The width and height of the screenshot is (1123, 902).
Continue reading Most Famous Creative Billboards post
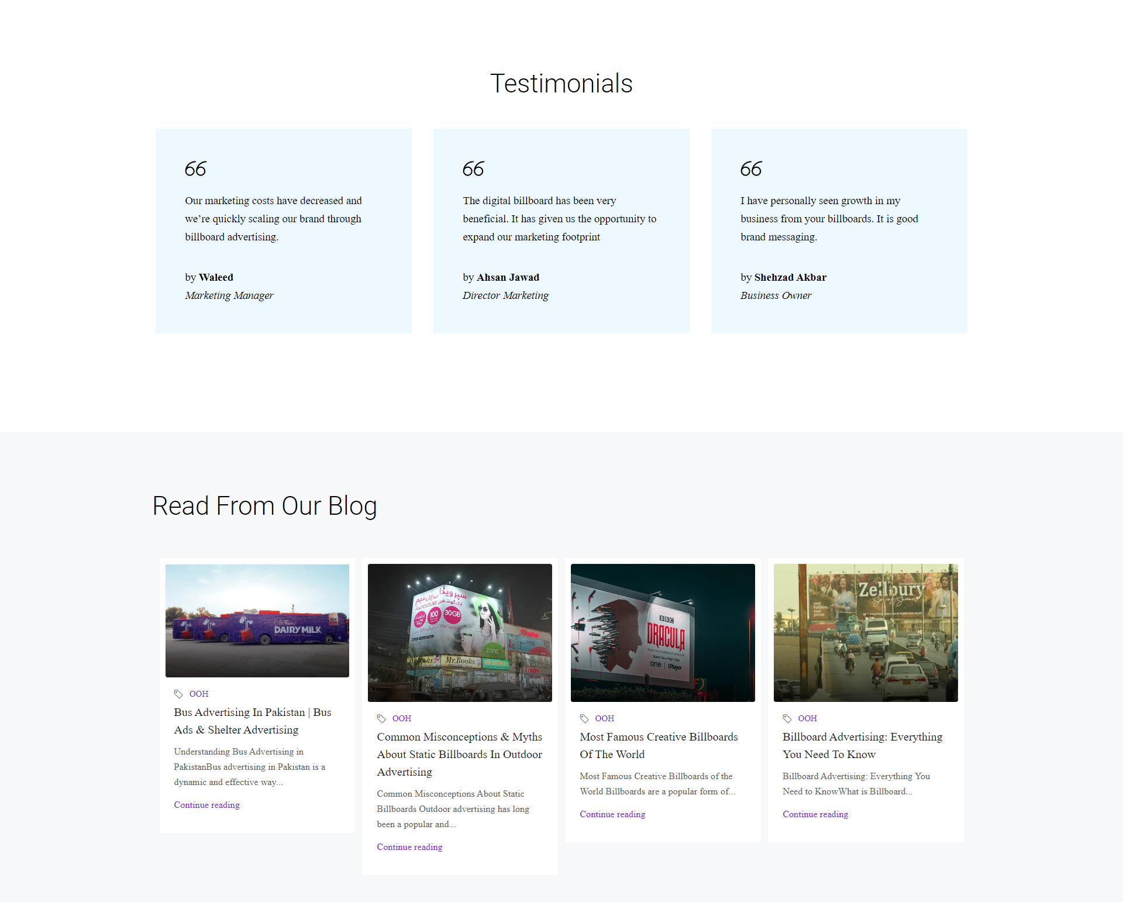pos(612,814)
